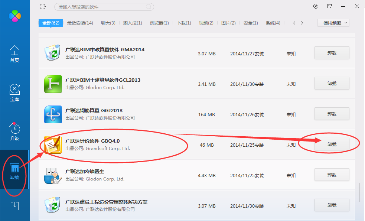The width and height of the screenshot is (365, 221).
Task: Open the 升级 upgrade section
Action: (14, 131)
